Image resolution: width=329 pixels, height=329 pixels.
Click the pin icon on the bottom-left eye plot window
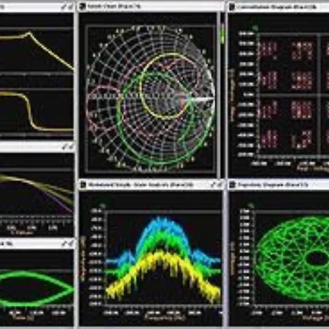click(64, 244)
